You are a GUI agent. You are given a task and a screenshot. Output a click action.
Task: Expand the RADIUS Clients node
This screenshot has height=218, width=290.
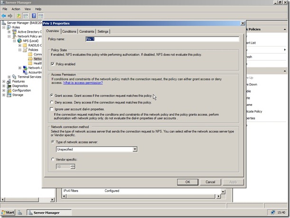[x=20, y=45]
